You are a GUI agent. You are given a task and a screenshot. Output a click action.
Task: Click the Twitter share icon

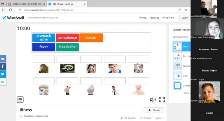[x=3, y=74]
